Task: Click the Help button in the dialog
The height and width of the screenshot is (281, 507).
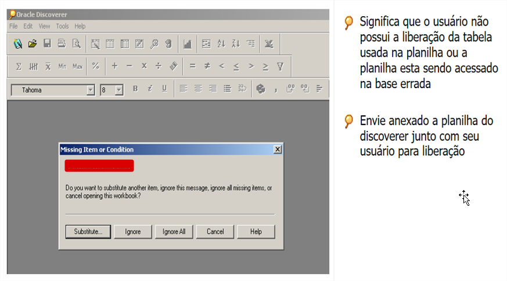Action: pyautogui.click(x=256, y=232)
